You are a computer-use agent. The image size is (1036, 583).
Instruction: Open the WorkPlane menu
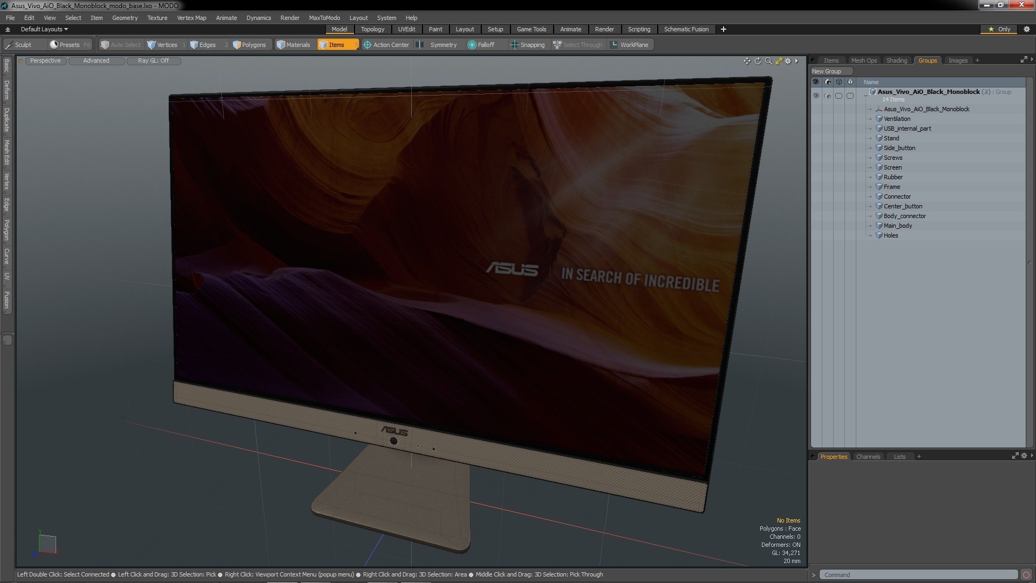click(630, 45)
